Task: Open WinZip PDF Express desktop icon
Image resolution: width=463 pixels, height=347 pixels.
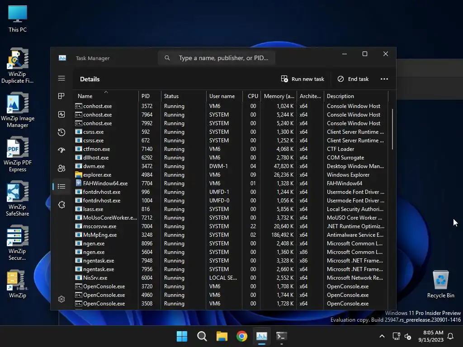Action: 18,154
